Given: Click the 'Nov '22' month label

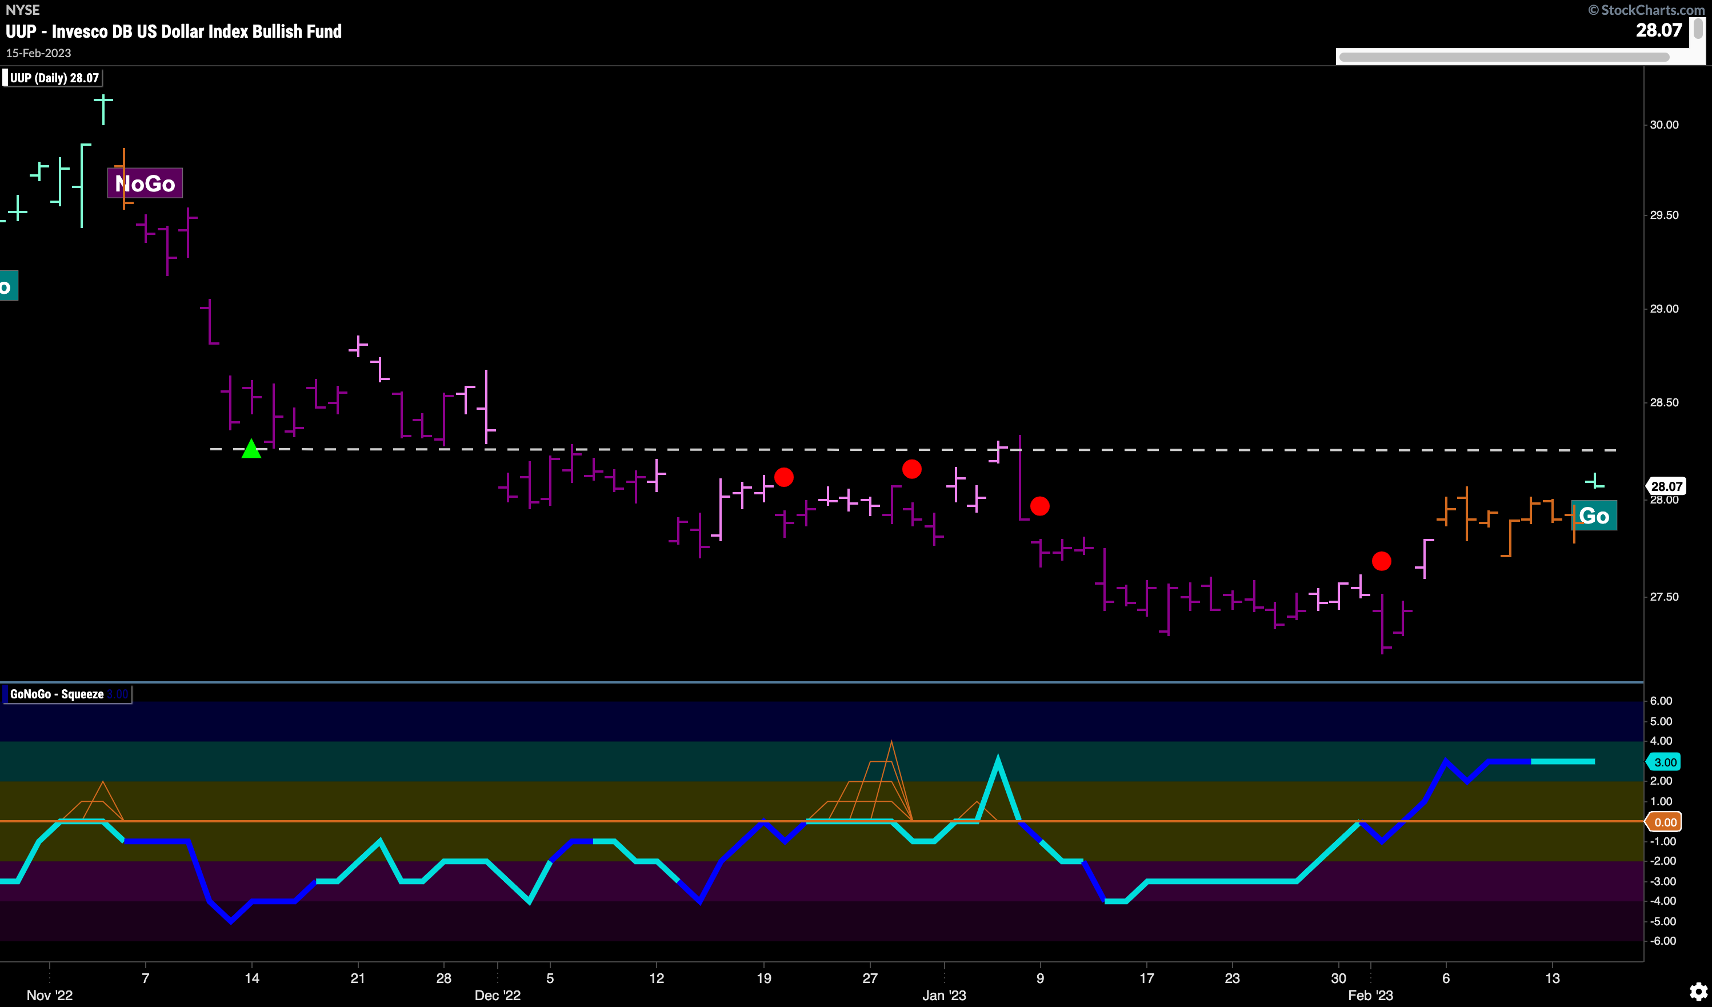Looking at the screenshot, I should (50, 995).
